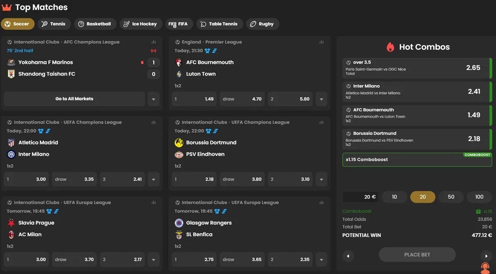Open stats icon on AFC Bournemouth match card
Screen dimensions: 496x274
tap(322, 42)
